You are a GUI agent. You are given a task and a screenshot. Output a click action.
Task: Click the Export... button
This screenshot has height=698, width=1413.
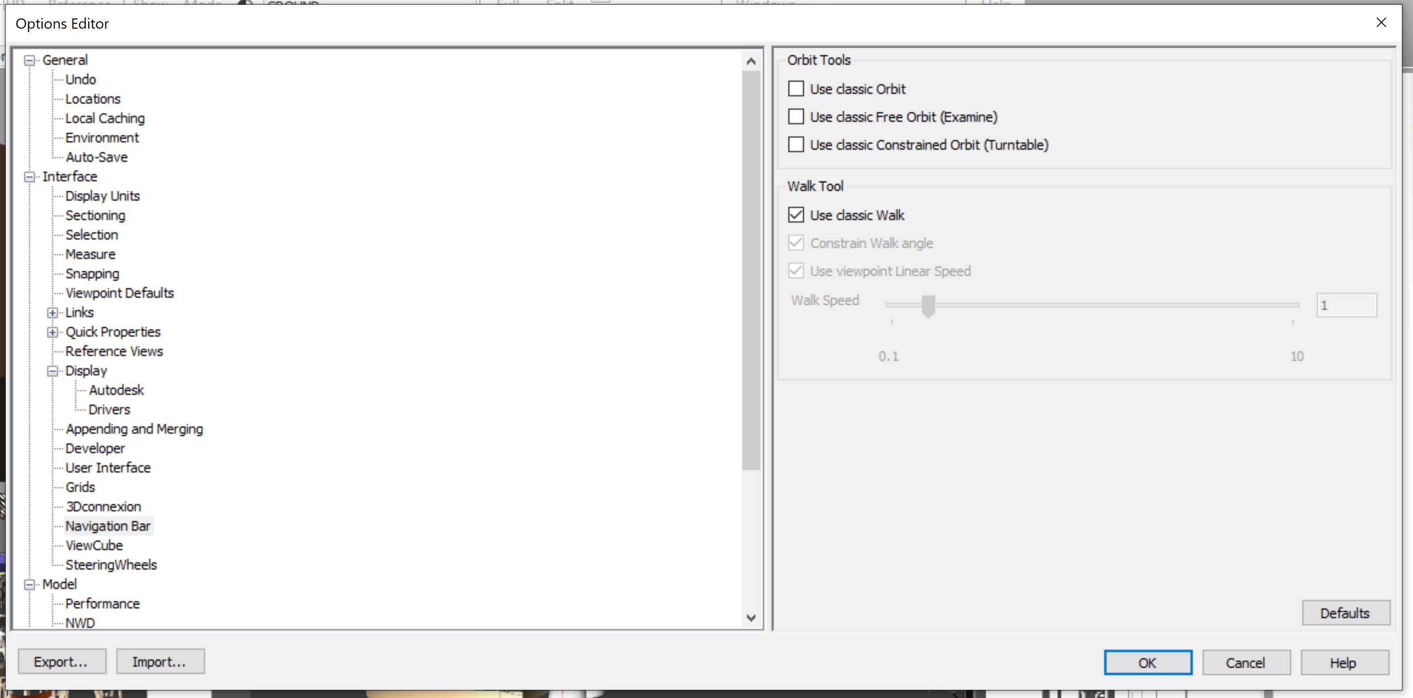pyautogui.click(x=61, y=662)
